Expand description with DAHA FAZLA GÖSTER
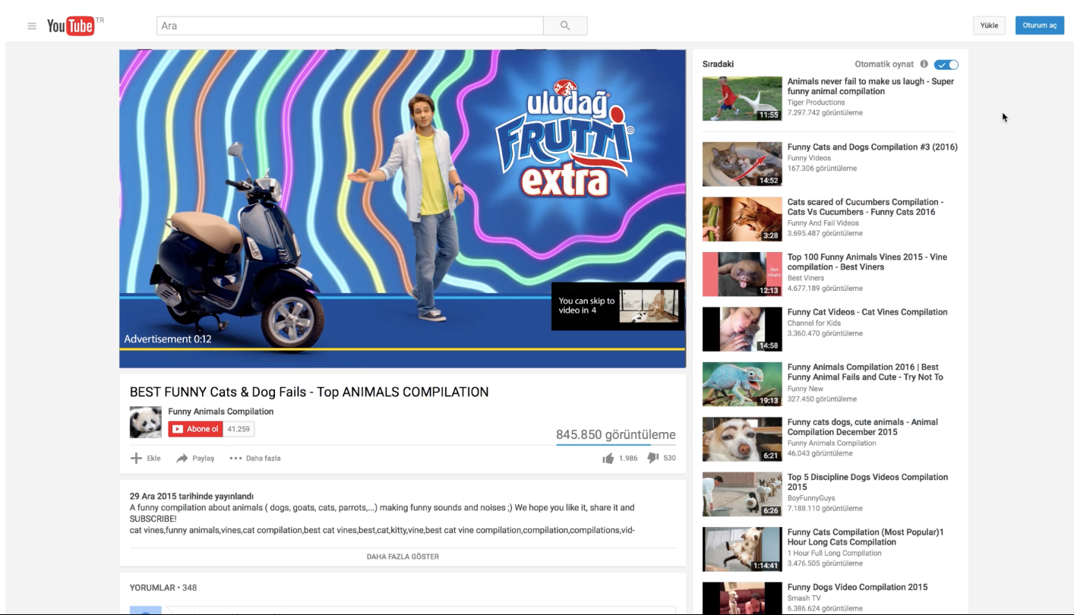Viewport: 1074px width, 615px height. [403, 557]
